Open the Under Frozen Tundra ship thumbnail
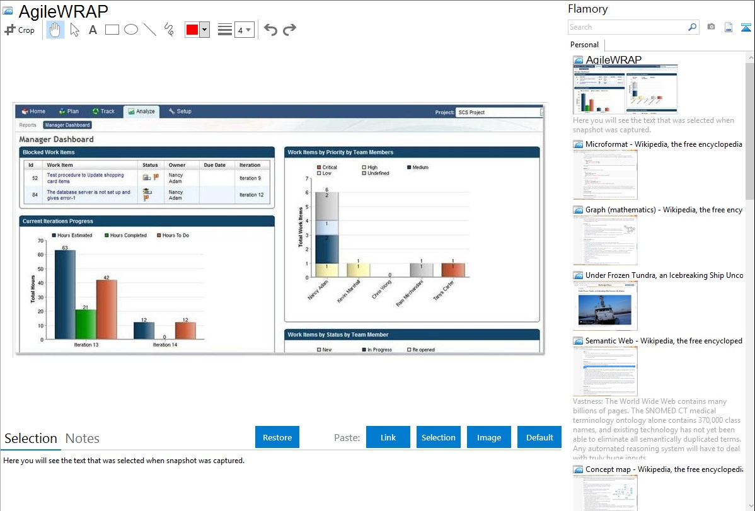This screenshot has width=755, height=511. [605, 306]
